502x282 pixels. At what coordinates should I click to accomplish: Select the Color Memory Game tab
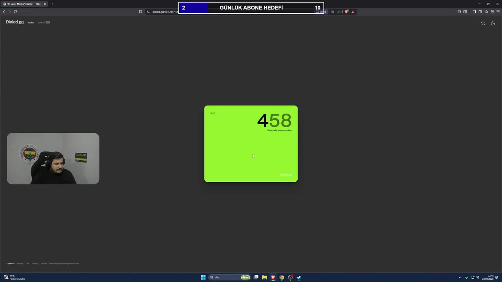click(x=24, y=4)
